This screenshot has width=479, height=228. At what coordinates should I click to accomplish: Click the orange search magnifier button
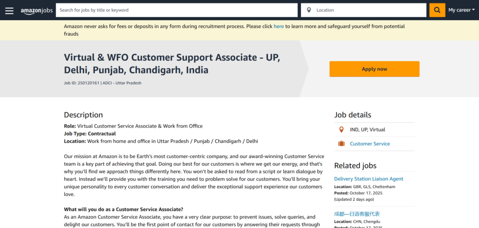tap(437, 10)
